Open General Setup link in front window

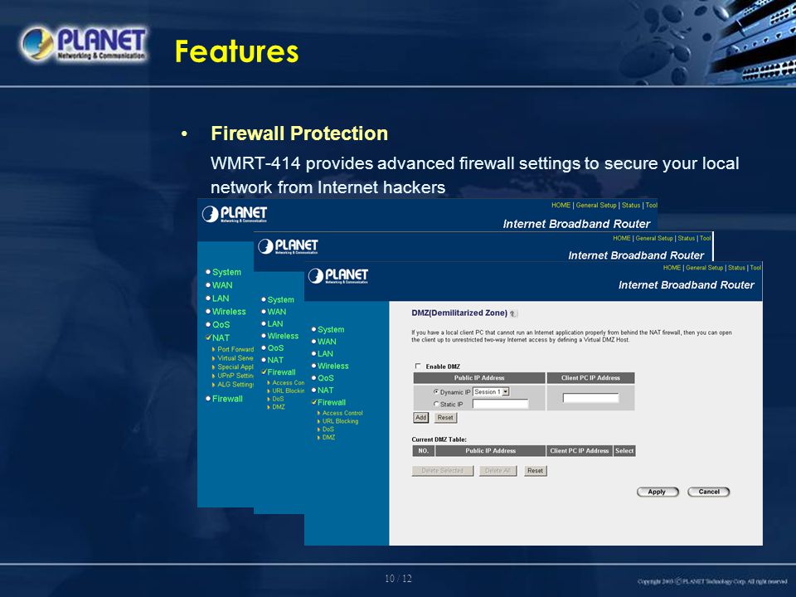(704, 268)
